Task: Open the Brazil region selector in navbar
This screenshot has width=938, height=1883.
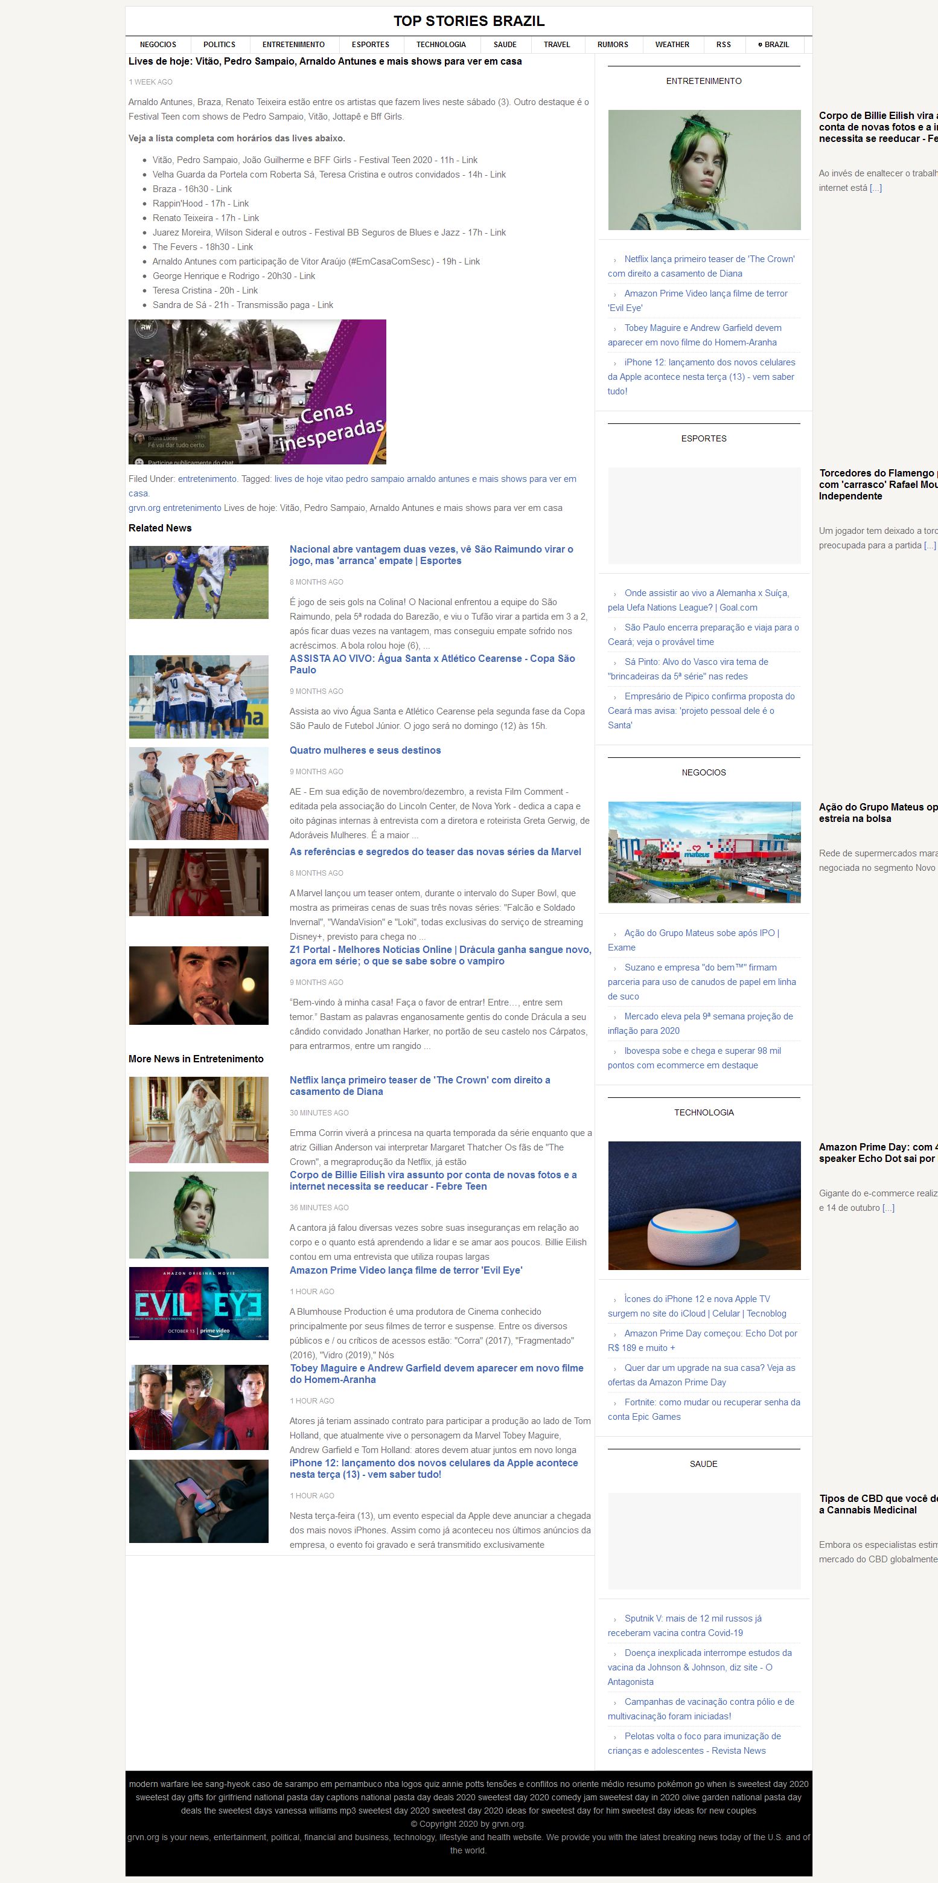Action: (x=774, y=45)
